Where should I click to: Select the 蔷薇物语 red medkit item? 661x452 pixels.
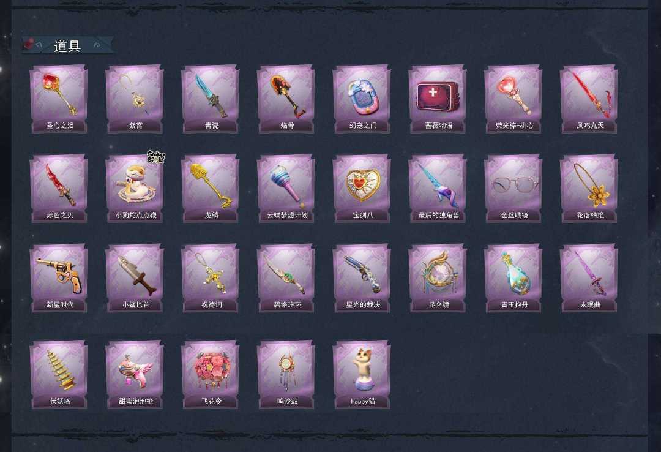438,99
